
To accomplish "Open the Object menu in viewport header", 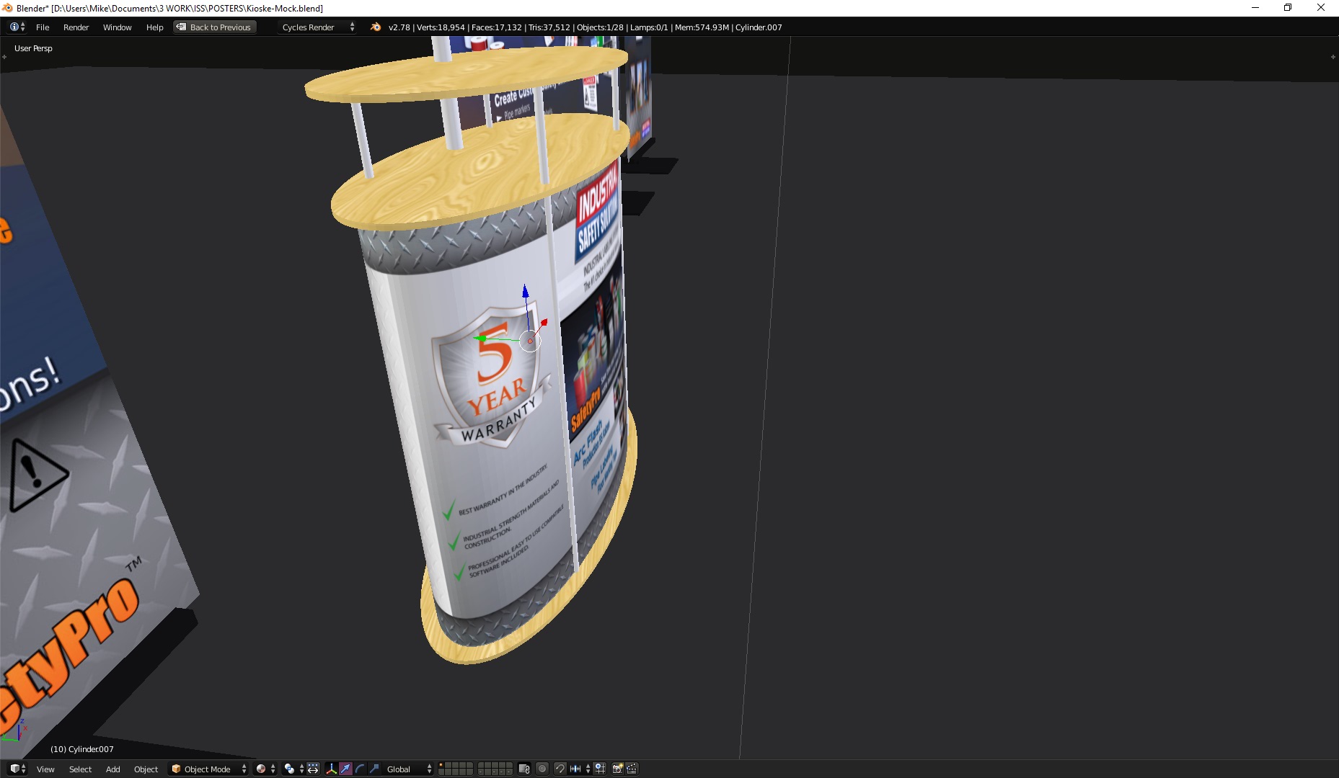I will pyautogui.click(x=146, y=769).
